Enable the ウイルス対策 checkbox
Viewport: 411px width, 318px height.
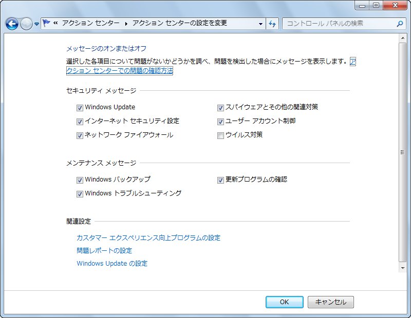(220, 135)
